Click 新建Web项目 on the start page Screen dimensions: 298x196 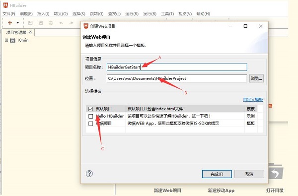(x=167, y=191)
